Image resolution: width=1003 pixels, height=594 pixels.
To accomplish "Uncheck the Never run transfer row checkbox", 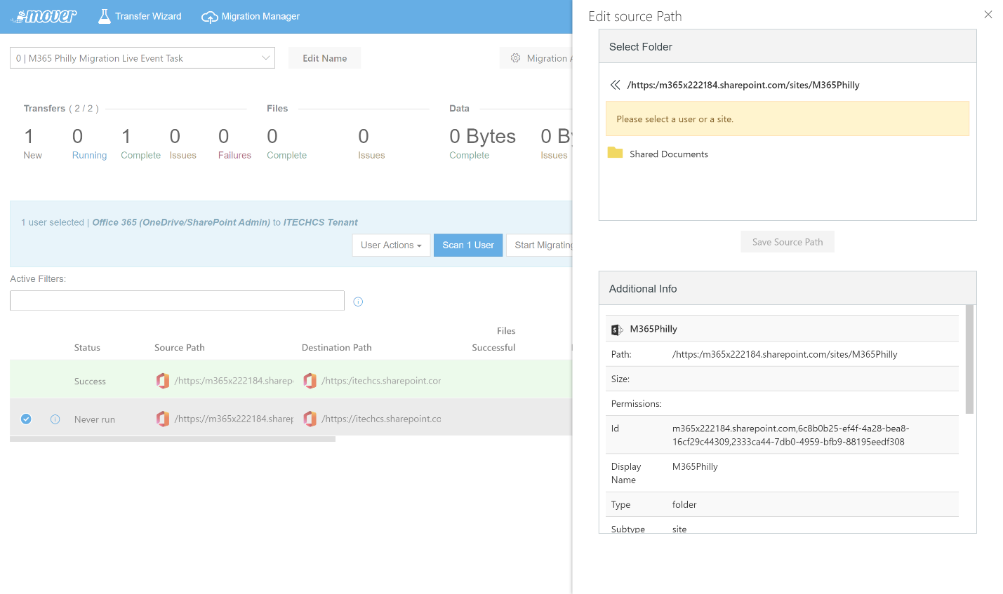I will (x=26, y=419).
